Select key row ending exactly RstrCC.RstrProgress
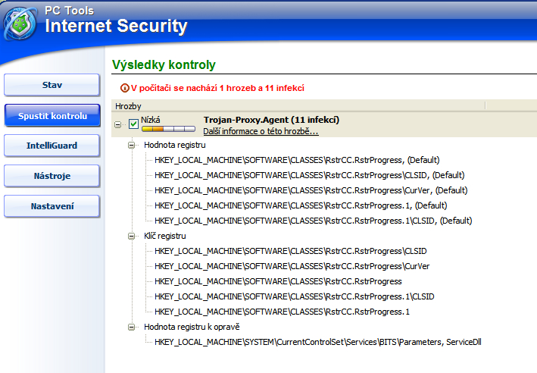The width and height of the screenshot is (537, 373). point(278,281)
